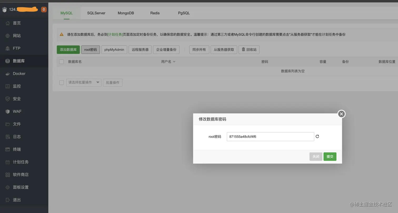The width and height of the screenshot is (398, 213).
Task: Click the 添加数据库 button
Action: pos(68,50)
